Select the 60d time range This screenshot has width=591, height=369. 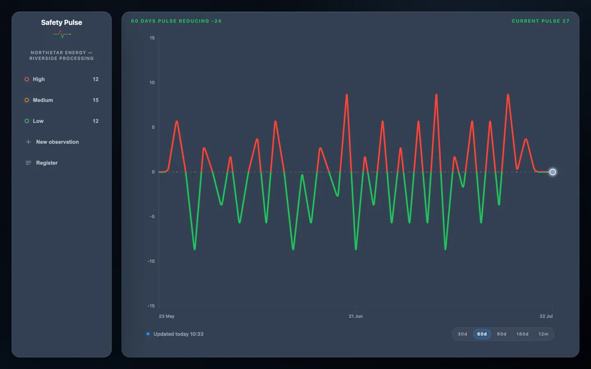pos(482,334)
